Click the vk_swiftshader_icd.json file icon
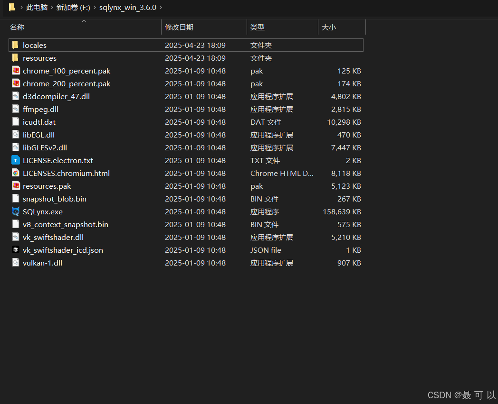 [16, 250]
